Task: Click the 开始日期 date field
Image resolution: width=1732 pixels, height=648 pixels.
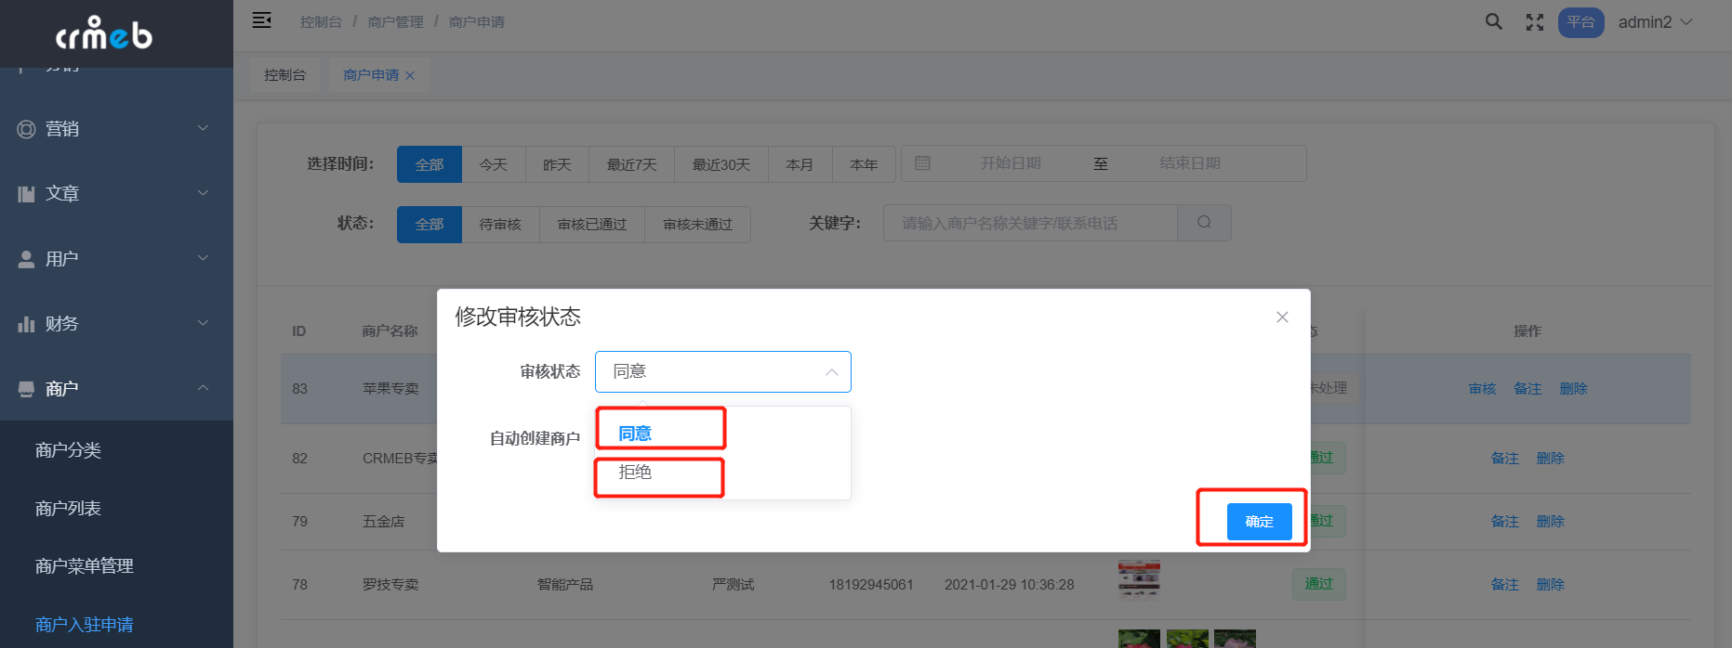Action: pyautogui.click(x=1011, y=163)
